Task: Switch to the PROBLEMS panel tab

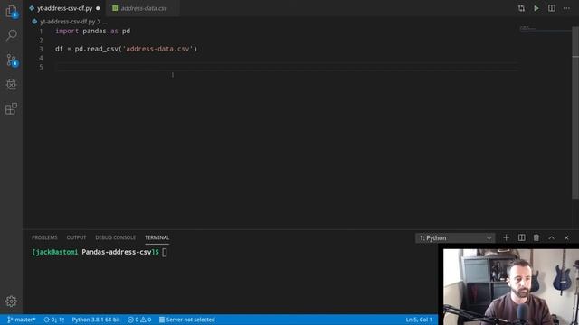Action: 44,237
